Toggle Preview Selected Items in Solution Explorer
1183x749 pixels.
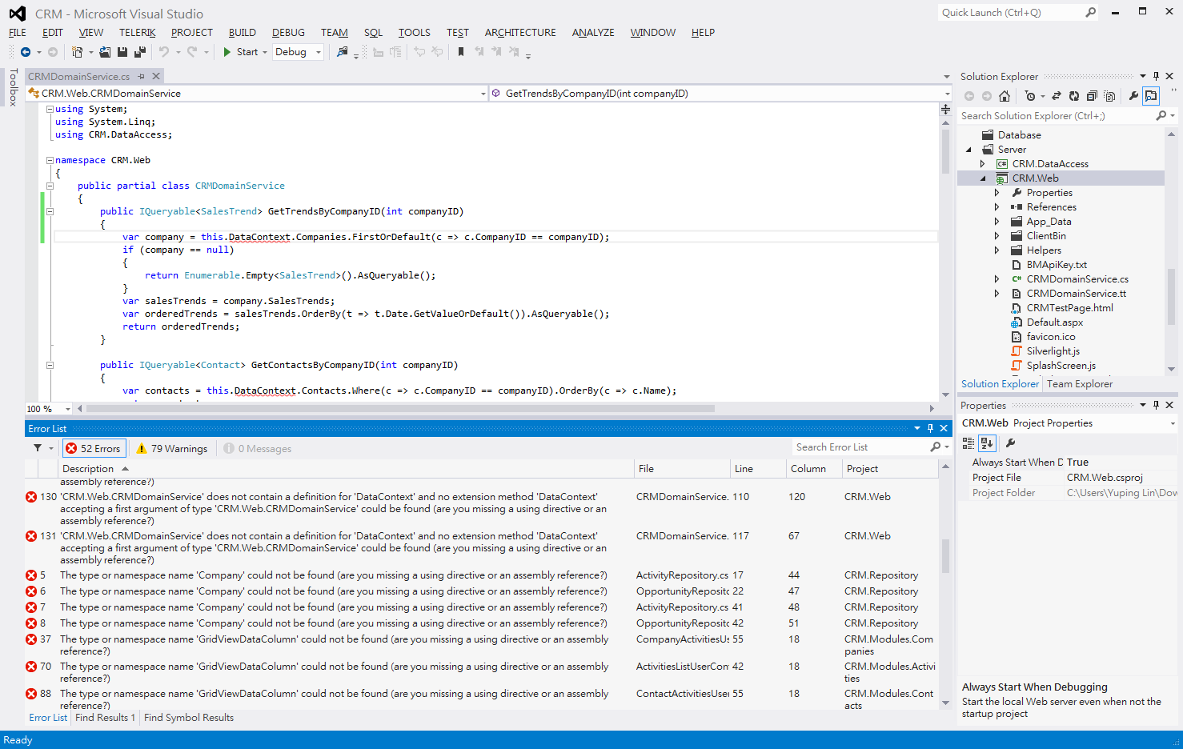coord(1151,96)
